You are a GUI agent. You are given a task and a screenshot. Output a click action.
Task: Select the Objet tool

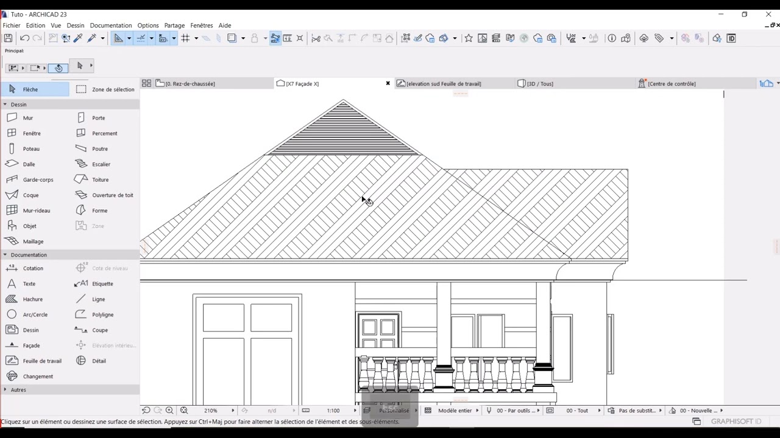[35, 226]
